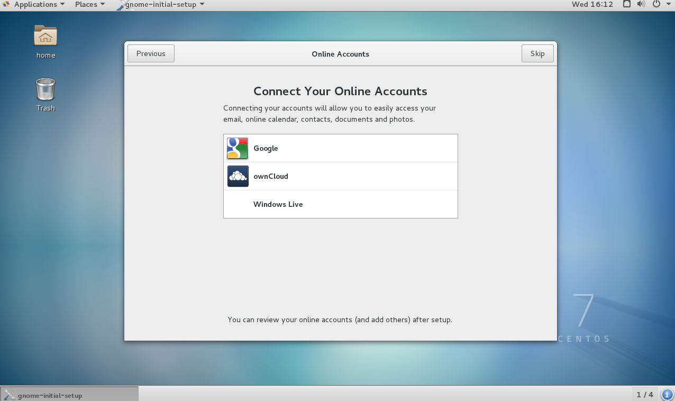675x401 pixels.
Task: Click the gnome-initial-setup taskbar button
Action: pos(69,395)
